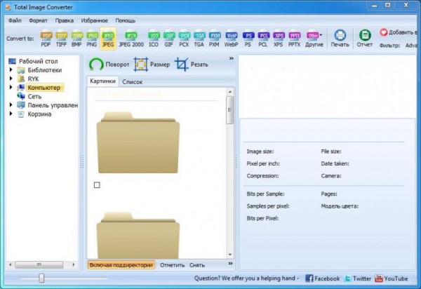The image size is (421, 289).
Task: Choose TIFF output format icon
Action: (x=61, y=39)
